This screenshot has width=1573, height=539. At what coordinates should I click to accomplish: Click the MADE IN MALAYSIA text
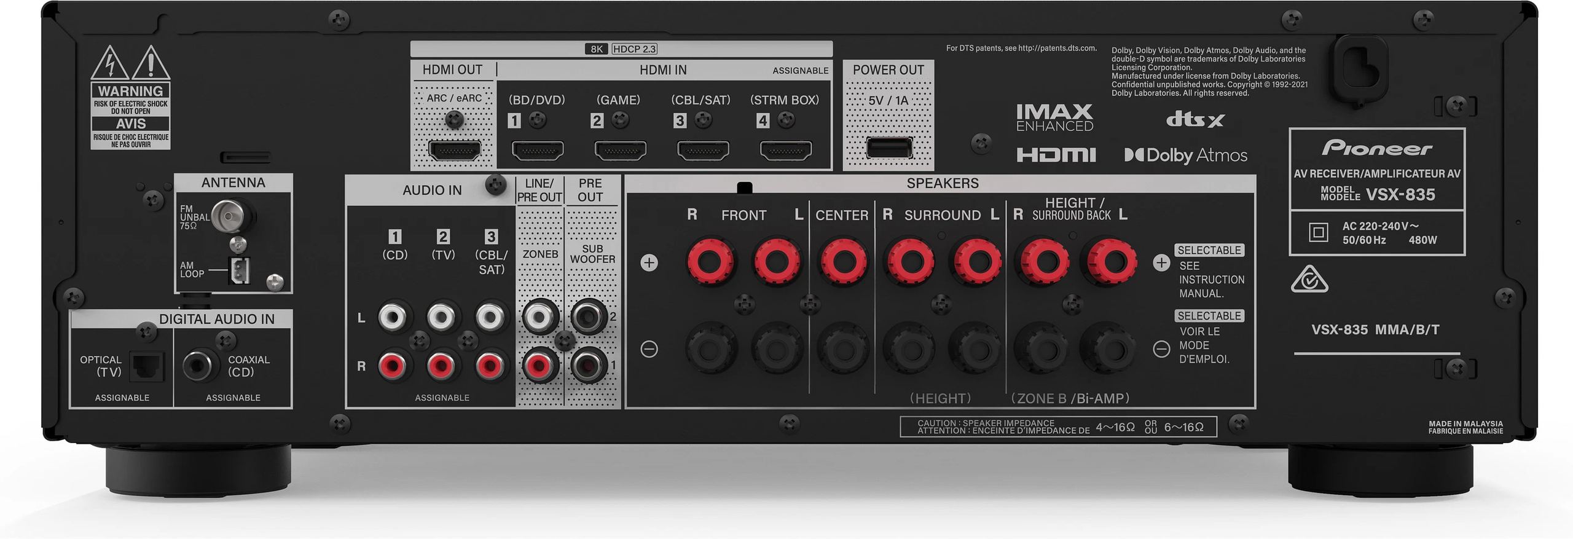(x=1465, y=424)
